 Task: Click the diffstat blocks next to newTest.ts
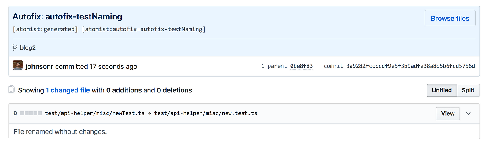tap(31, 113)
